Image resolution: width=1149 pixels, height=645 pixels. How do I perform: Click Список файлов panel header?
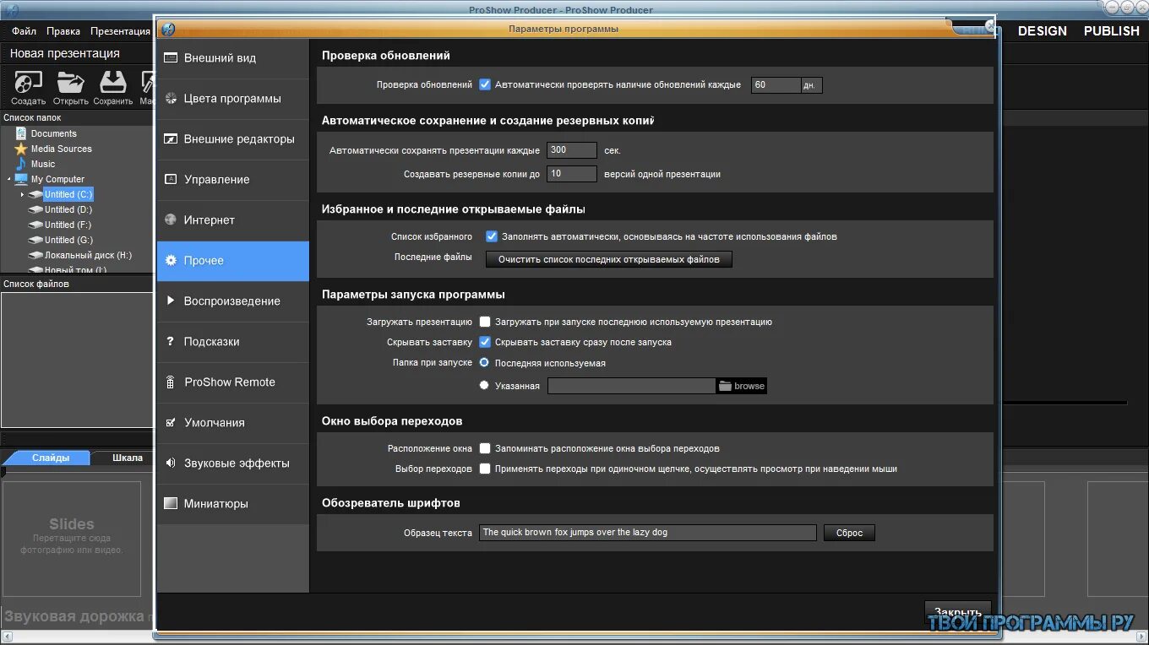[x=36, y=284]
